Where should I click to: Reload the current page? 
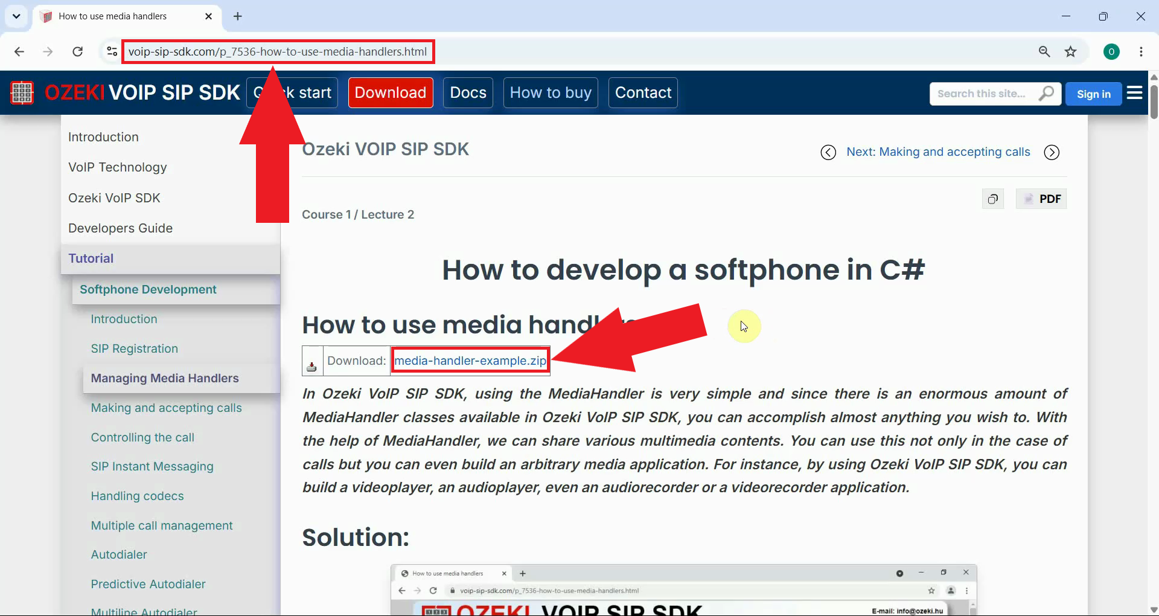tap(77, 51)
